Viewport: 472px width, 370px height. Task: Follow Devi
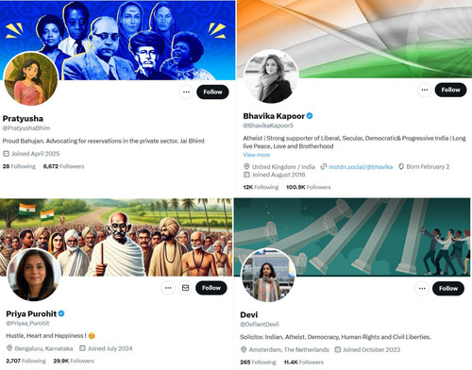point(448,288)
